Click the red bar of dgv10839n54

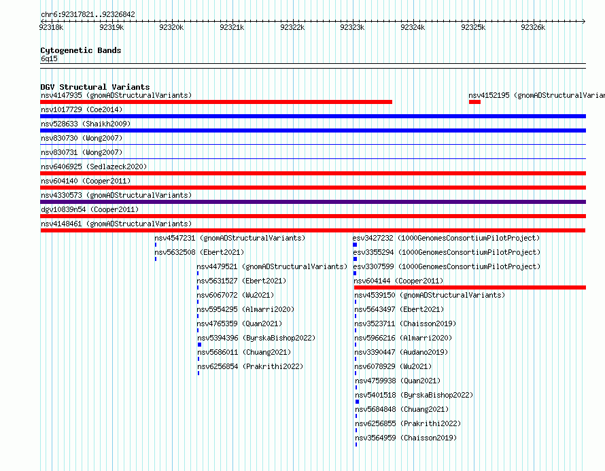[313, 216]
